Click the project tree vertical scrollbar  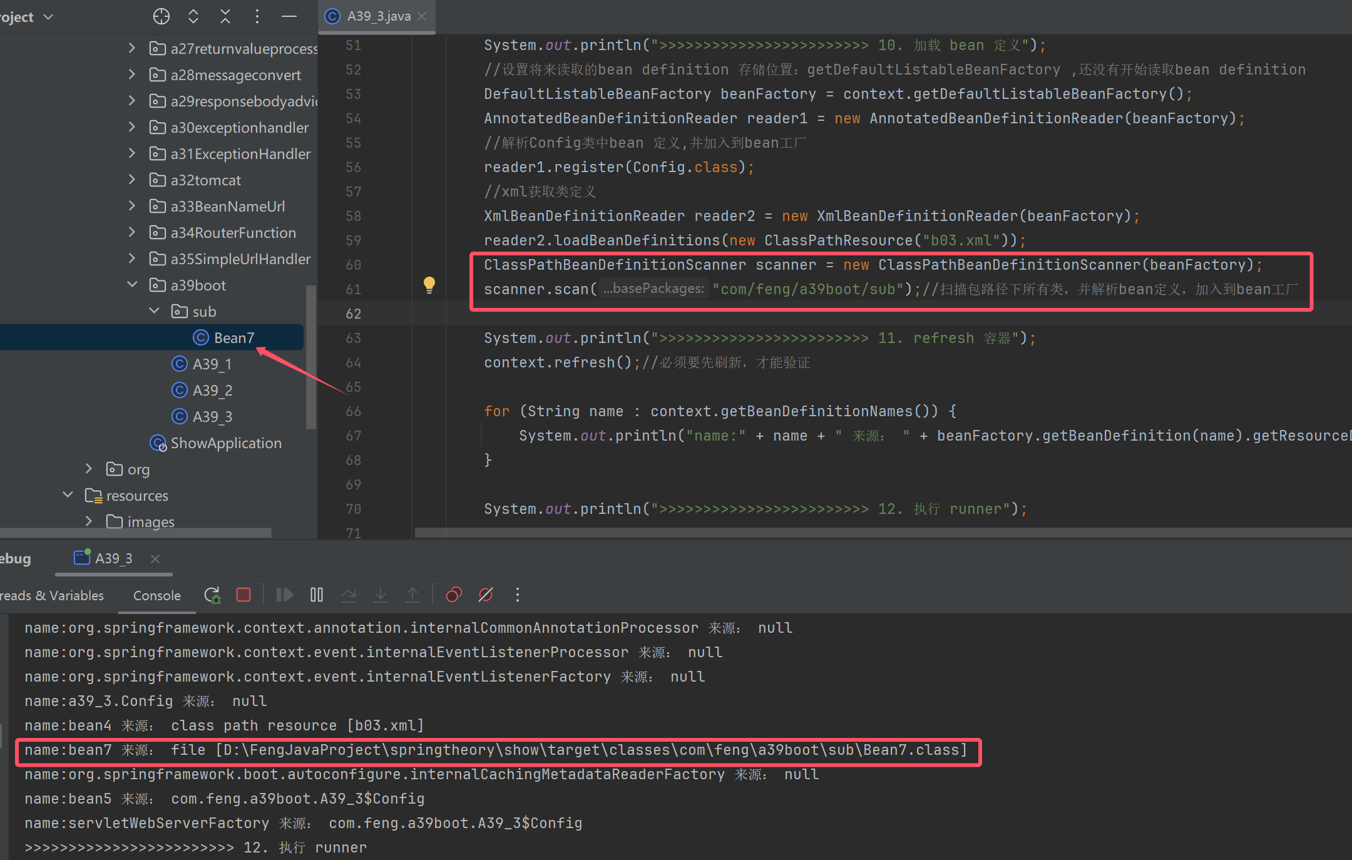(310, 357)
